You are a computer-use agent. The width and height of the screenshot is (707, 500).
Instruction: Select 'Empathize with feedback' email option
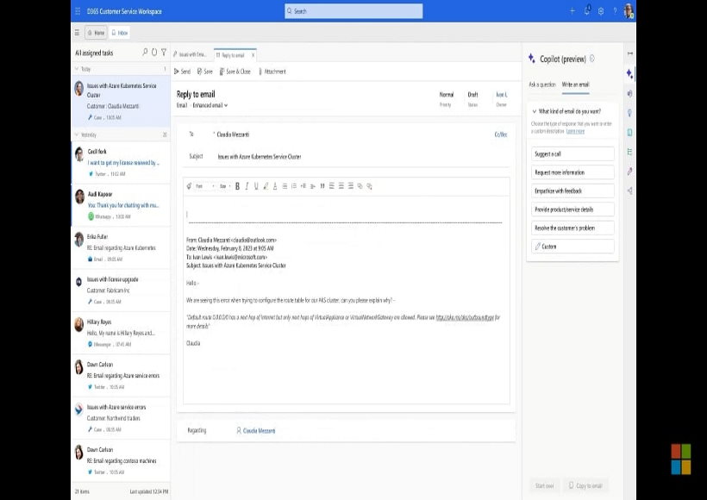click(572, 191)
